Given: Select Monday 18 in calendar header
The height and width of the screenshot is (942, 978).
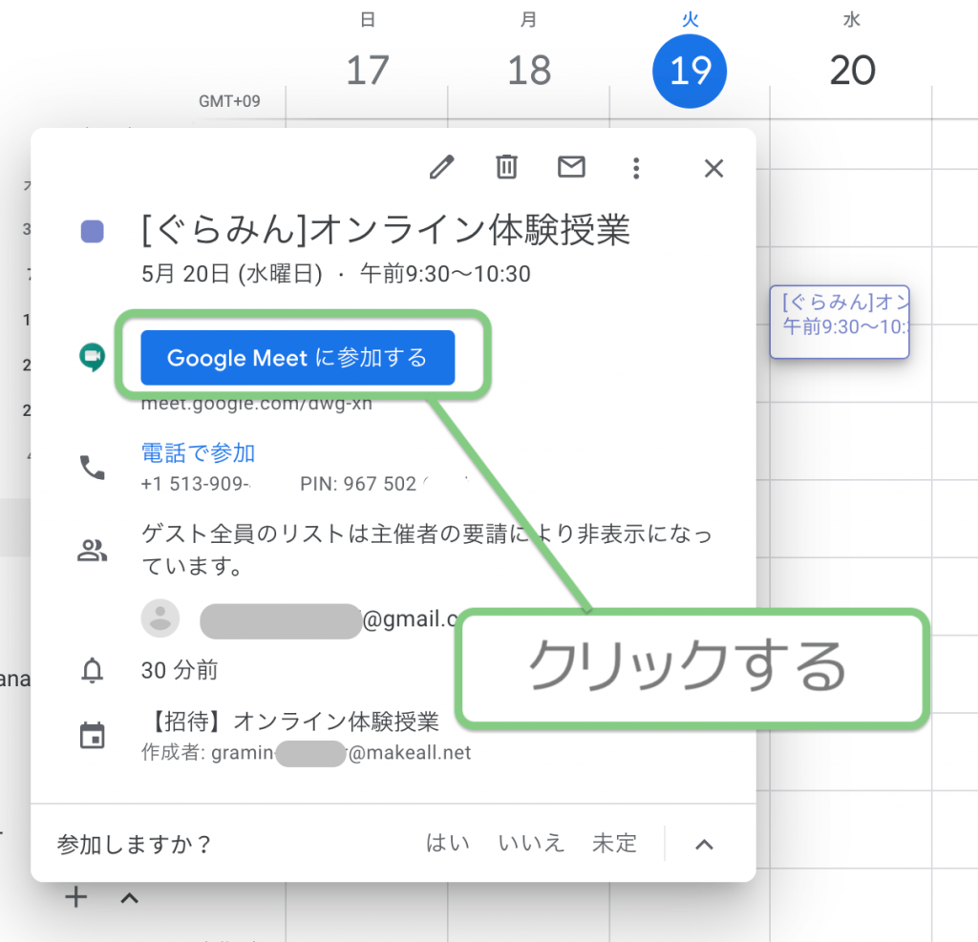Looking at the screenshot, I should click(529, 70).
